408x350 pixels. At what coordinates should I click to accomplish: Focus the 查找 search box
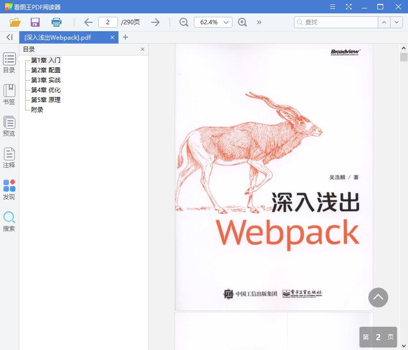pyautogui.click(x=336, y=22)
